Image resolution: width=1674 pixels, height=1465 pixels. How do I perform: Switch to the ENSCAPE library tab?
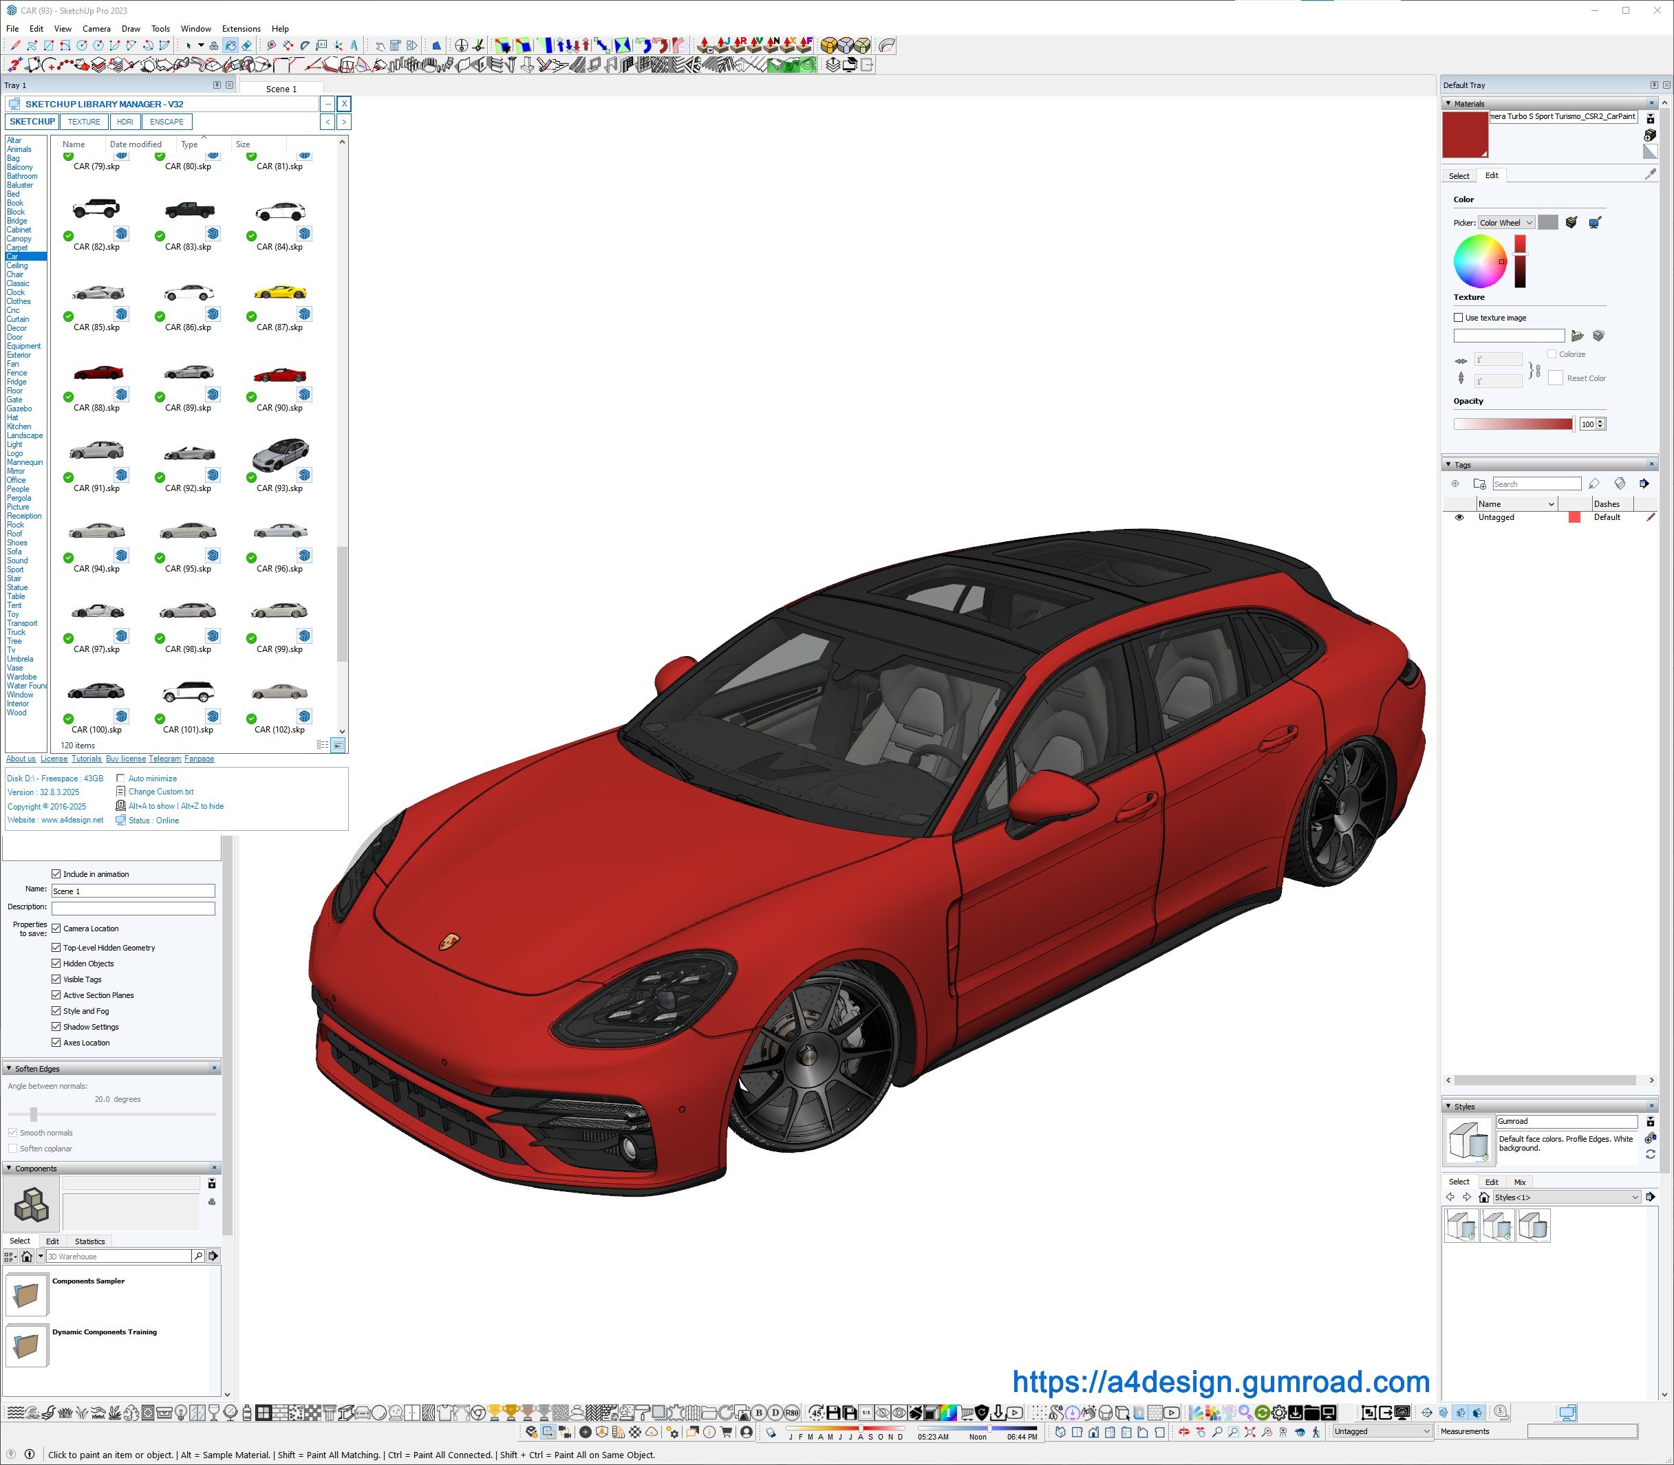(x=167, y=122)
